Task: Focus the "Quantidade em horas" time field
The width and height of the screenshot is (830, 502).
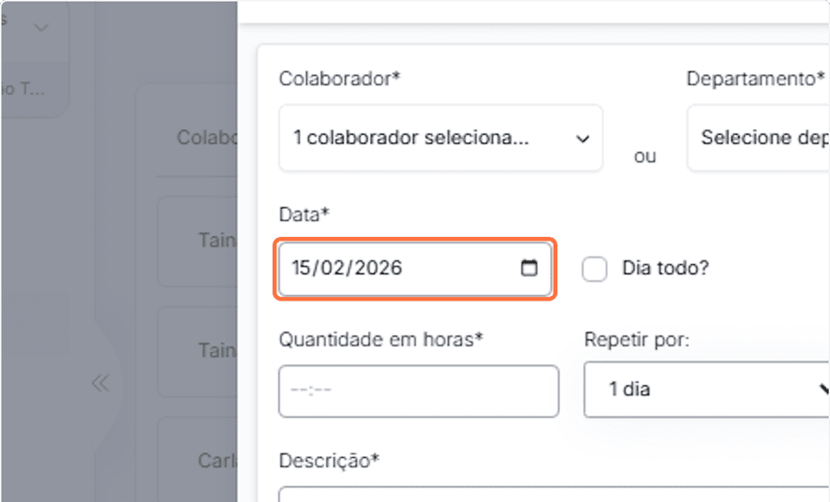Action: pos(418,391)
